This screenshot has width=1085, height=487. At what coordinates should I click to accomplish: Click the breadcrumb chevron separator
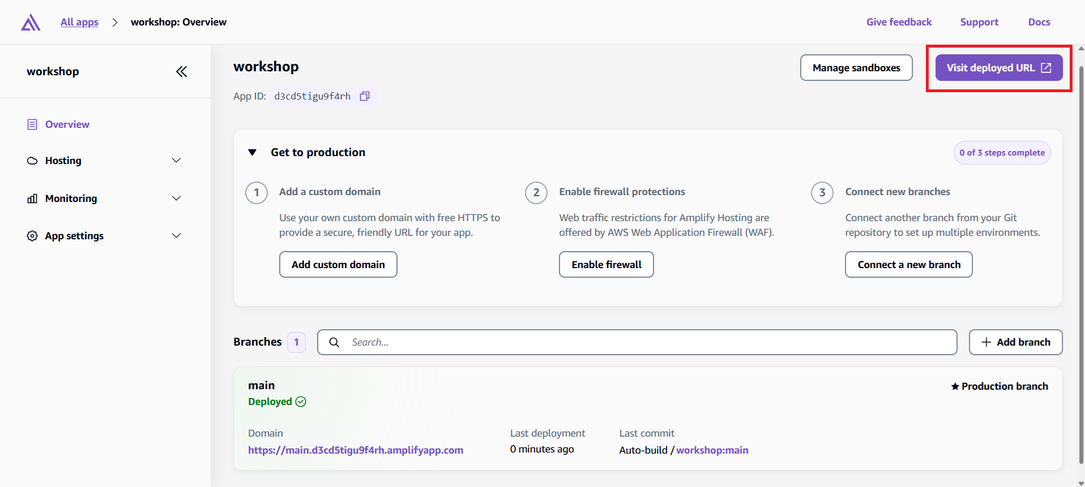(x=114, y=22)
